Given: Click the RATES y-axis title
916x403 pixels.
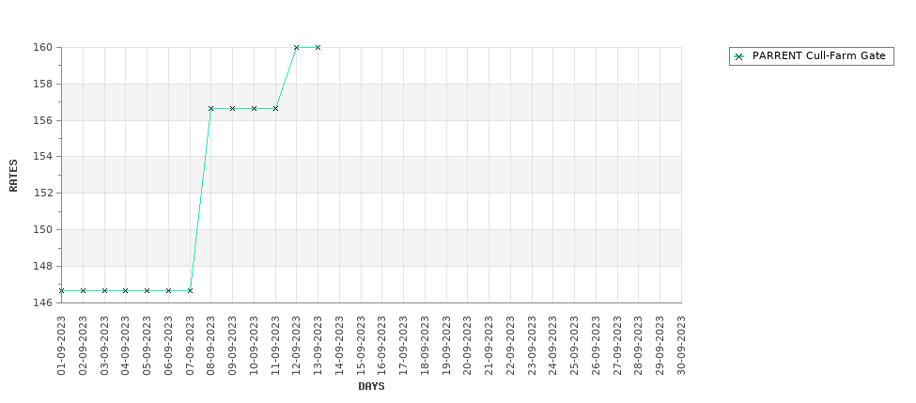Looking at the screenshot, I should tap(13, 176).
